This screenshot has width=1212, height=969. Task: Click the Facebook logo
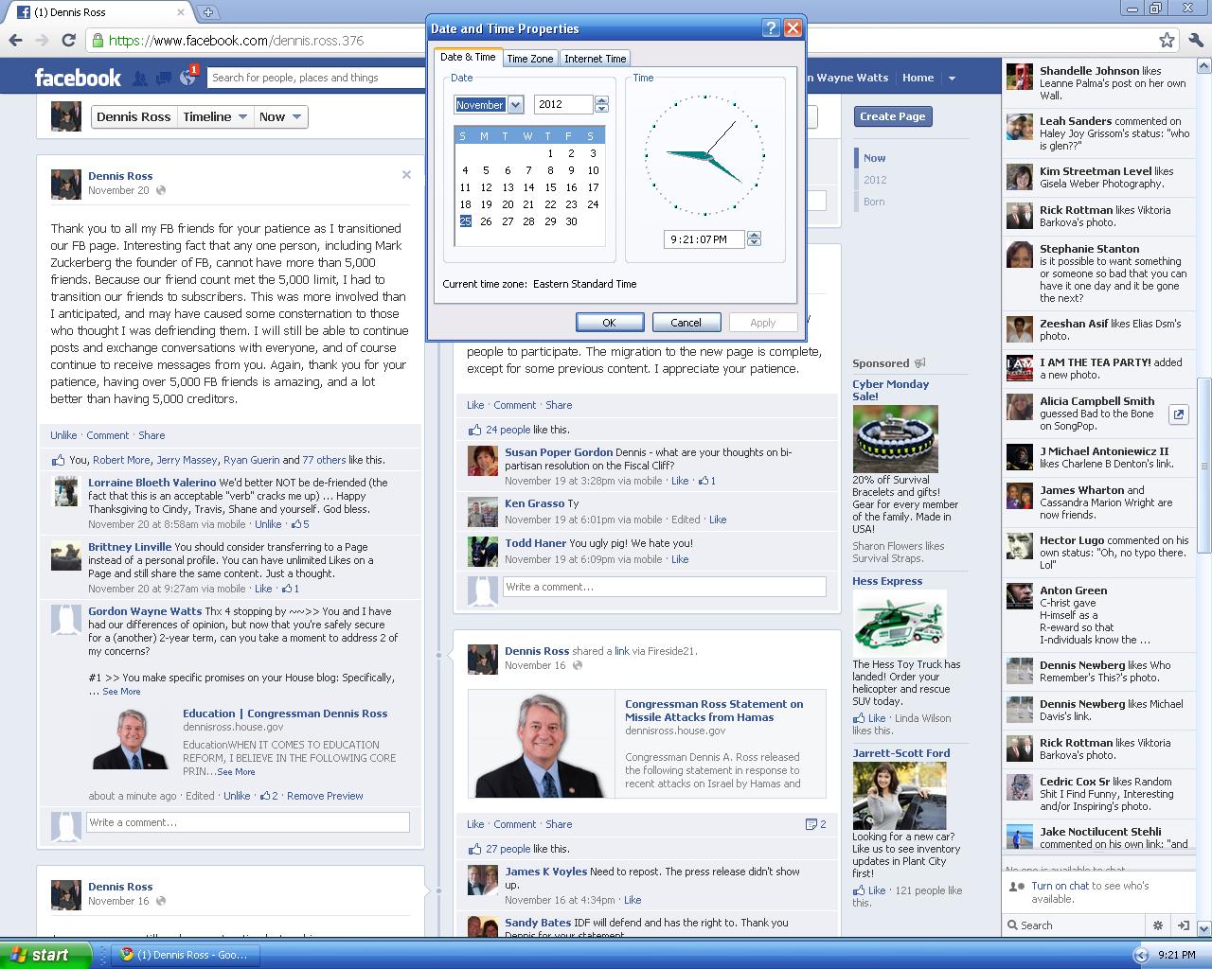click(78, 78)
